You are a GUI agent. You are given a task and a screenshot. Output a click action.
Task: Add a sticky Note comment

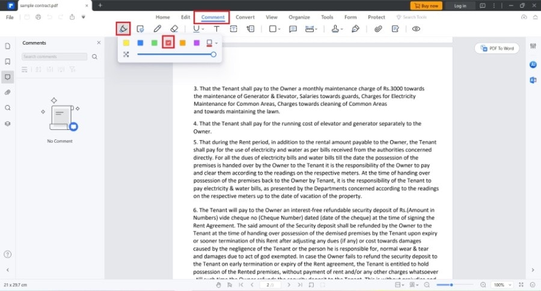point(293,29)
